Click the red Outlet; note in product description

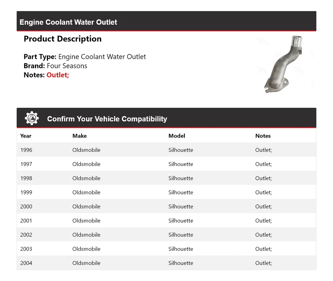(x=58, y=75)
